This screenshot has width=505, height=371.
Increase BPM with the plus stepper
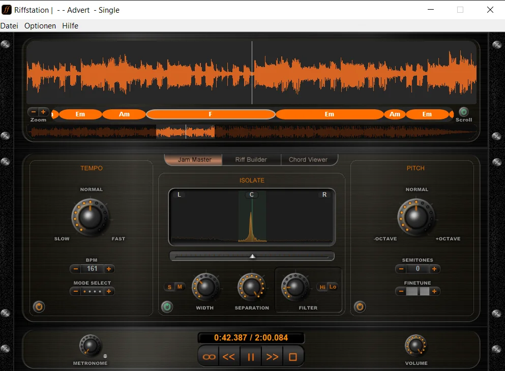(109, 269)
